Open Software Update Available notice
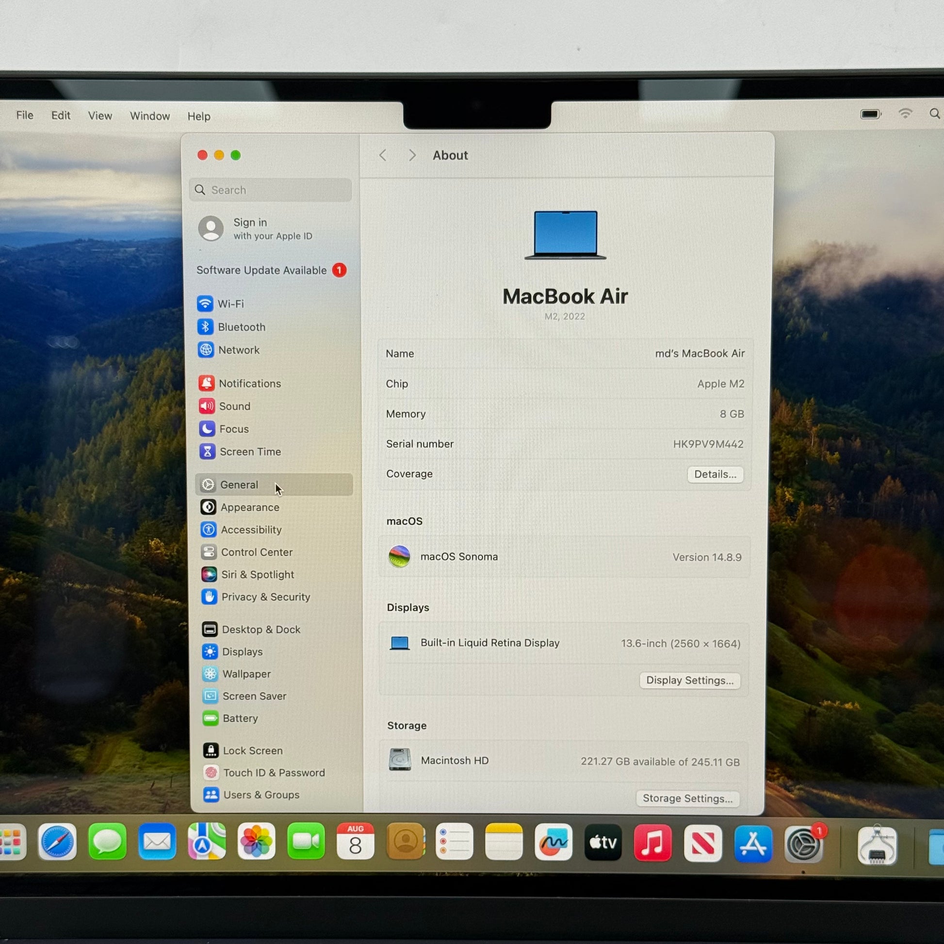Viewport: 944px width, 944px height. [x=272, y=270]
